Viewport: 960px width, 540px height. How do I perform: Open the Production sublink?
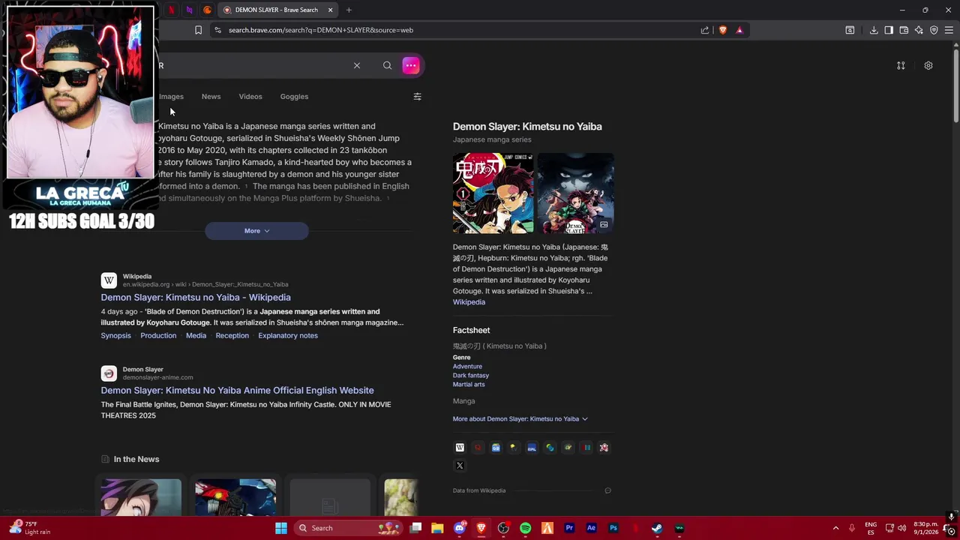pos(158,335)
